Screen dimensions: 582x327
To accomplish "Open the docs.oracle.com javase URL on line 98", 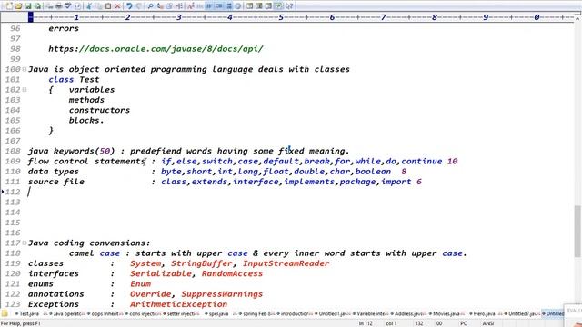I will coord(156,48).
